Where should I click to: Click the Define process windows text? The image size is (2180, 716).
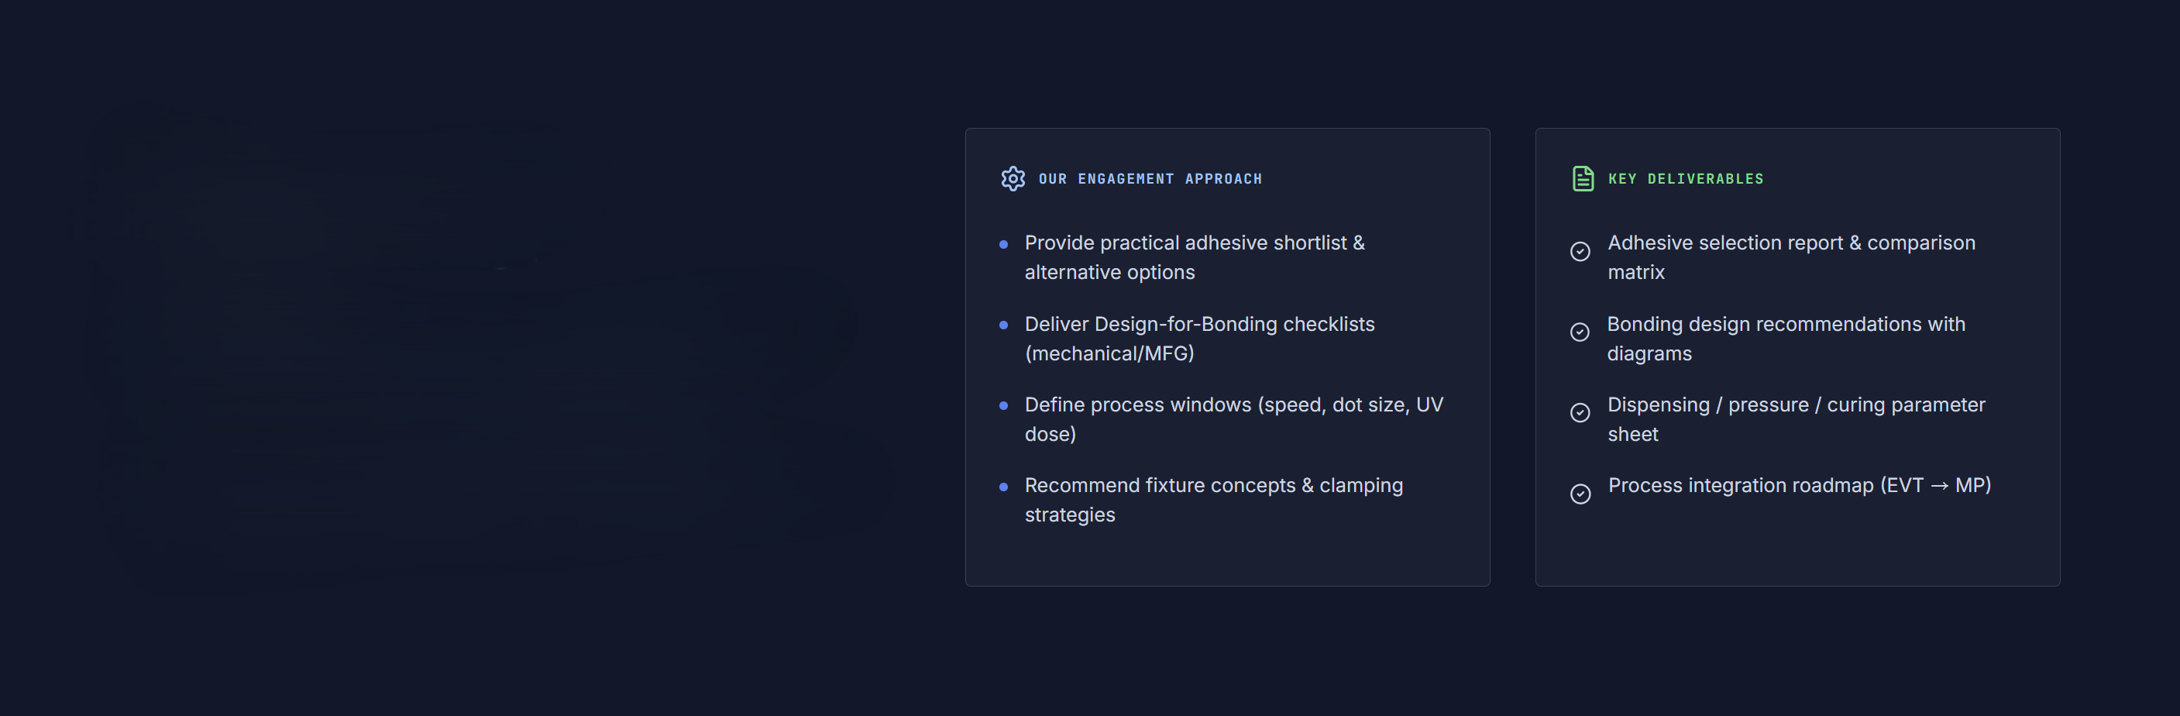tap(1233, 419)
